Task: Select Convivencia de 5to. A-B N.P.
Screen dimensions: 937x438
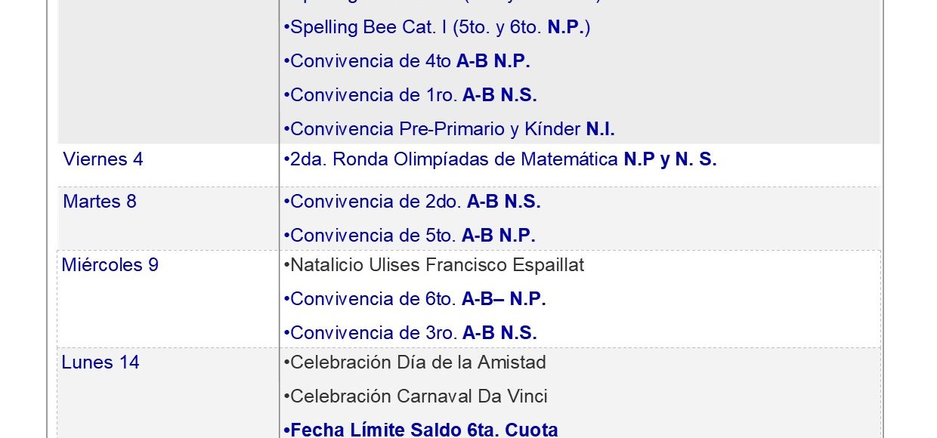Action: [410, 236]
